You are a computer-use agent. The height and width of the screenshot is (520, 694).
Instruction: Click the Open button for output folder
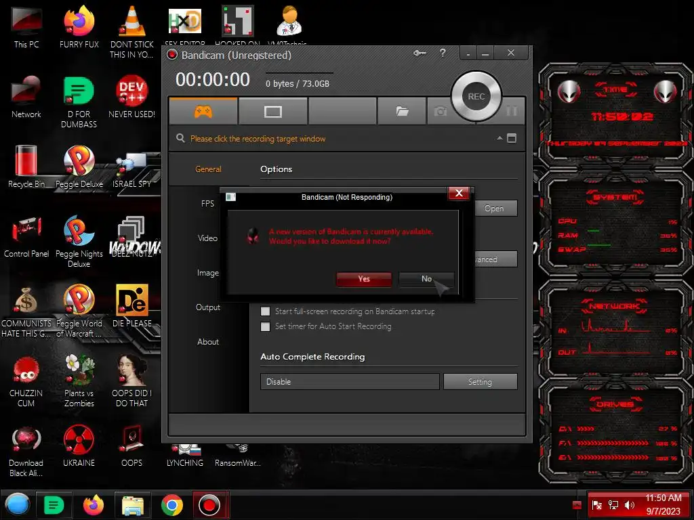pyautogui.click(x=494, y=209)
